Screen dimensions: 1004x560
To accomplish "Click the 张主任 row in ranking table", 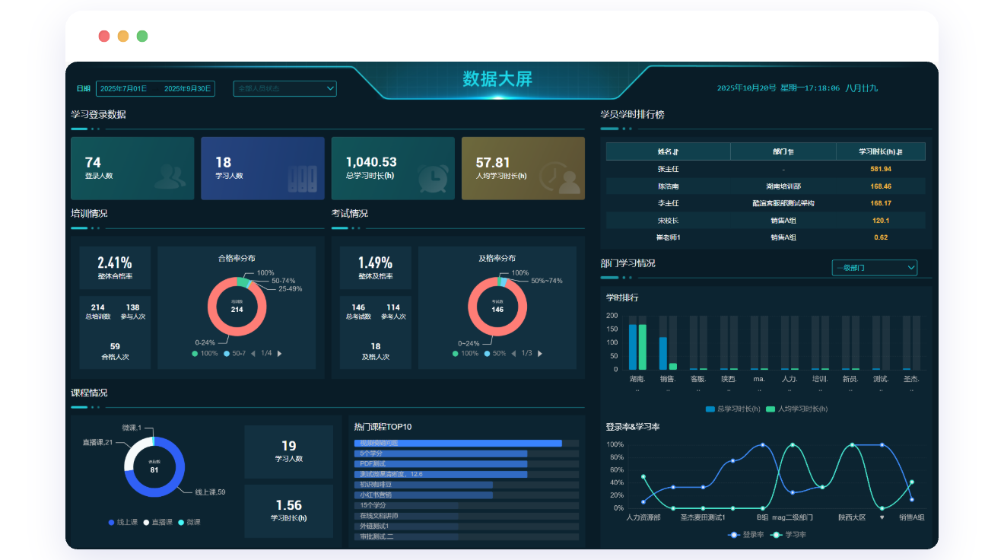I will pyautogui.click(x=765, y=169).
